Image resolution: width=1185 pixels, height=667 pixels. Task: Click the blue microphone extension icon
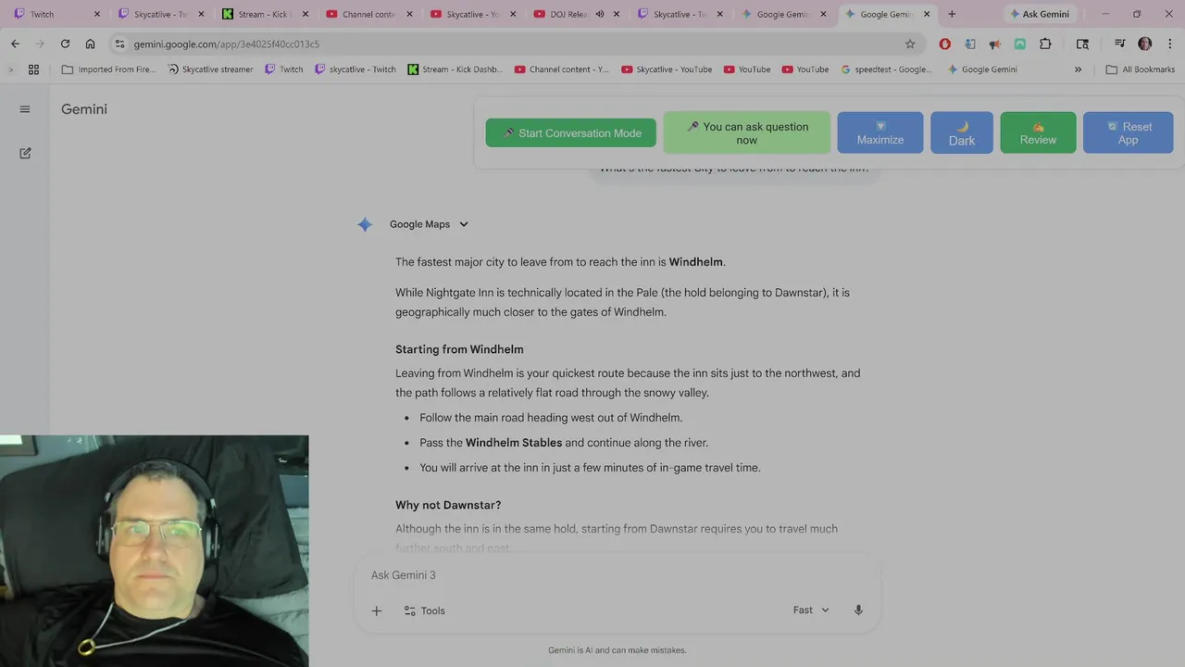(x=969, y=44)
